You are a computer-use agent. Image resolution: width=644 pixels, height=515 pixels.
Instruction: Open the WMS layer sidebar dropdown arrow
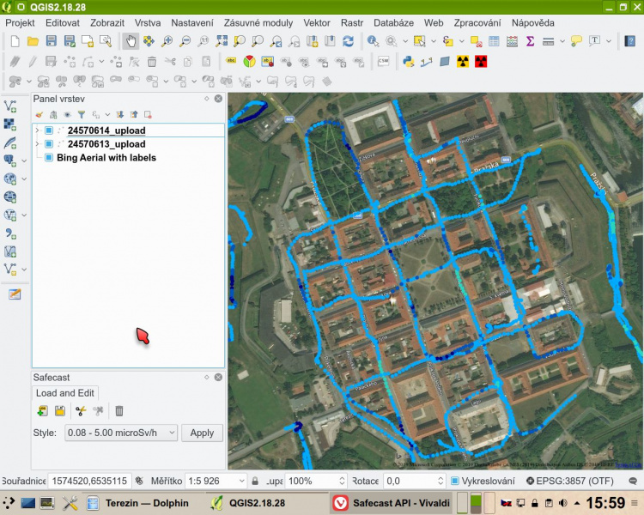[24, 179]
